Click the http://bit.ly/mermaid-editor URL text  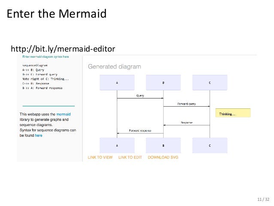point(63,49)
